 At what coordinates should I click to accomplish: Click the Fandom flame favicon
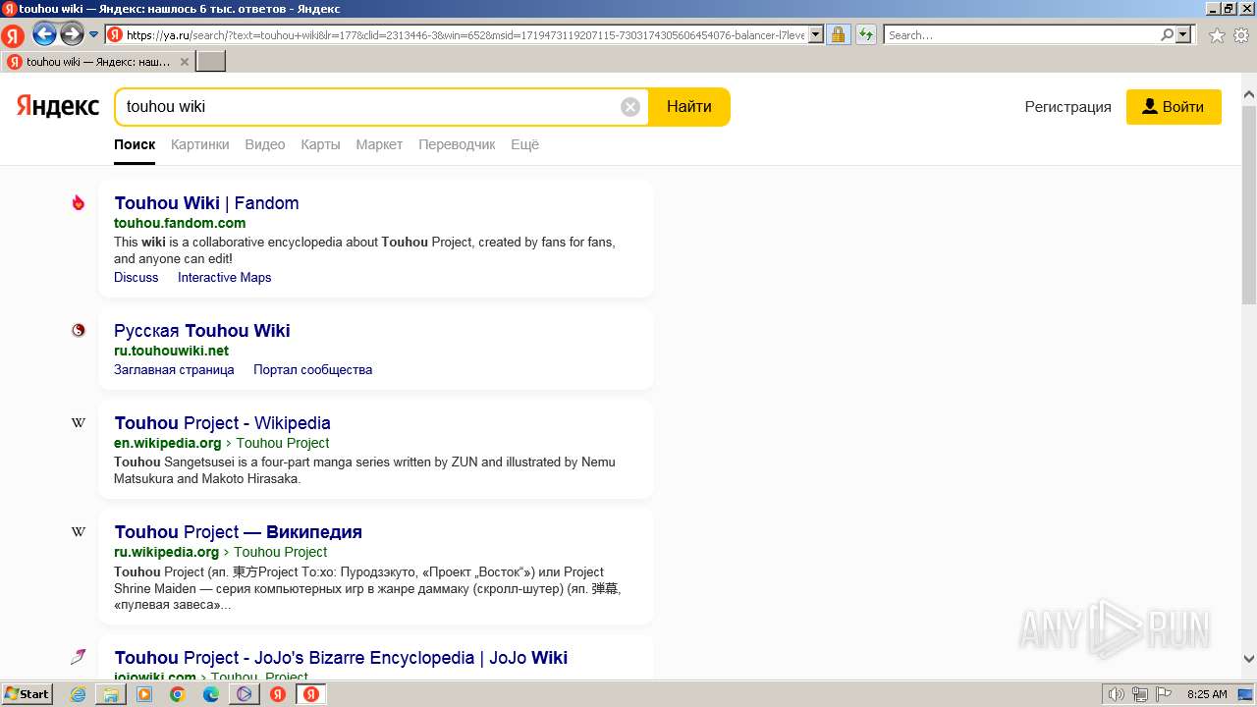point(79,203)
